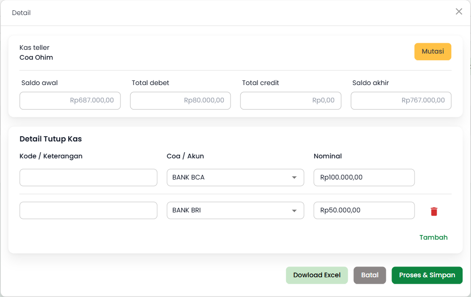Close the Detail dialog
471x297 pixels.
(x=459, y=11)
